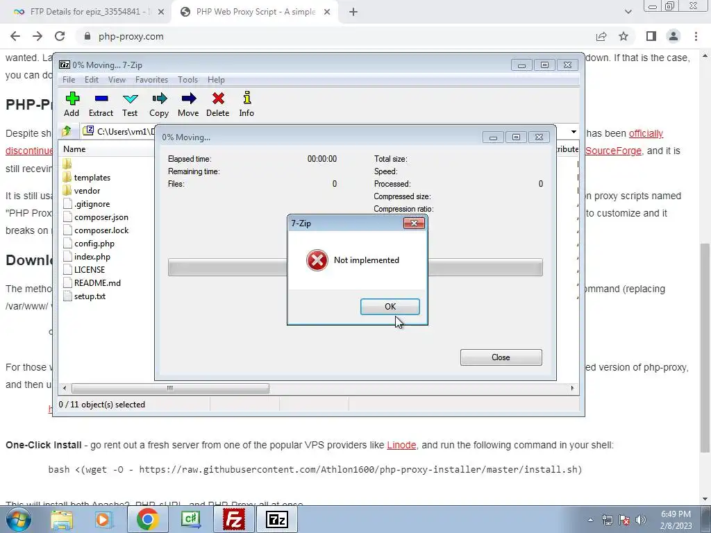Screen dimensions: 711x533
Task: Open a new Chrome tab
Action: click(x=353, y=12)
